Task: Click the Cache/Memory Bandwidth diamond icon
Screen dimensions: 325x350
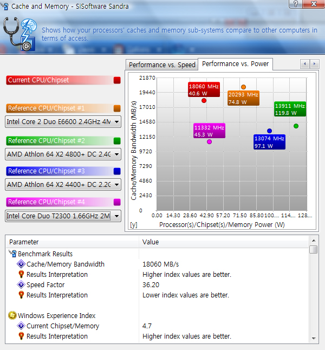Action: [21, 264]
